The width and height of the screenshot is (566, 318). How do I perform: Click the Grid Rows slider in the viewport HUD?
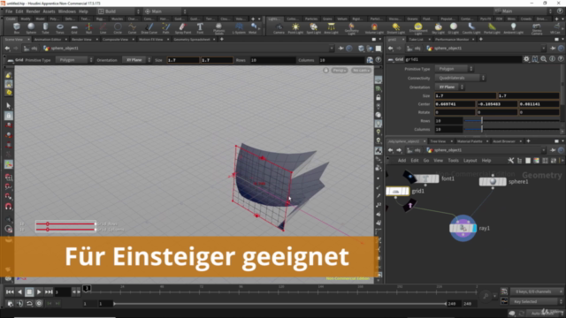(x=65, y=223)
